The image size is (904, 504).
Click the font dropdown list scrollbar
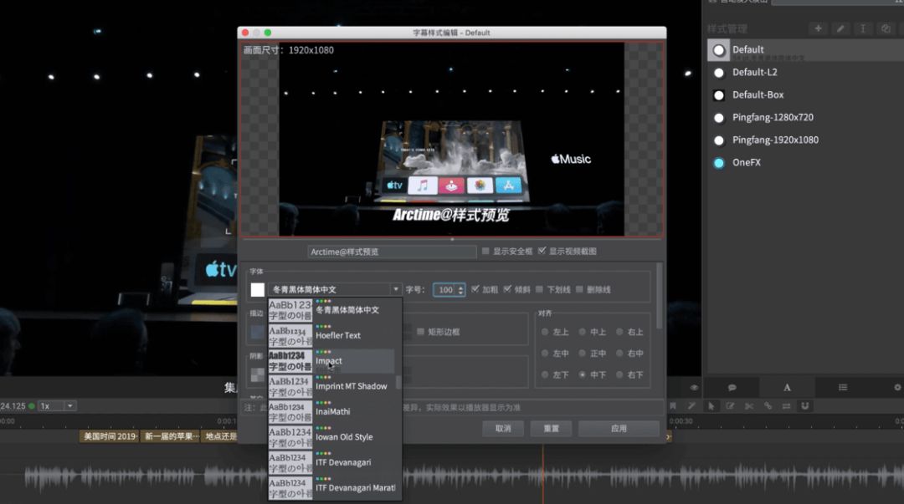[x=398, y=383]
